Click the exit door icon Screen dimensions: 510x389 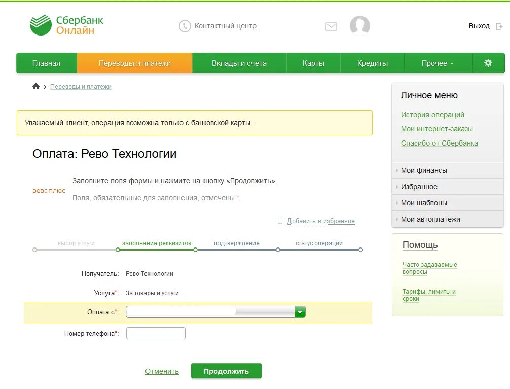pyautogui.click(x=499, y=26)
